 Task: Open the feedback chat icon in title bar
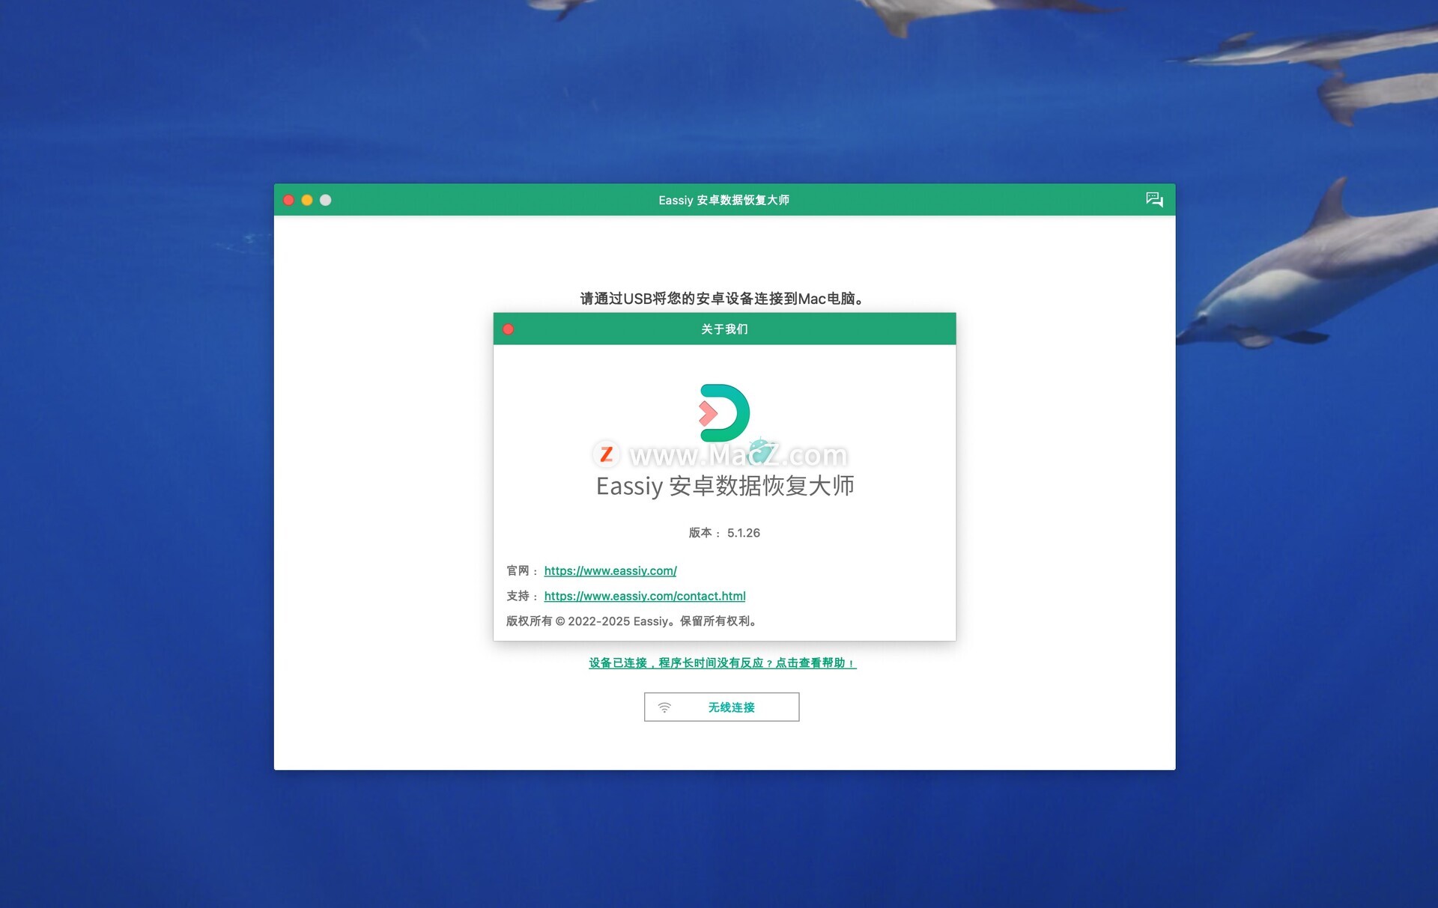[x=1153, y=199]
